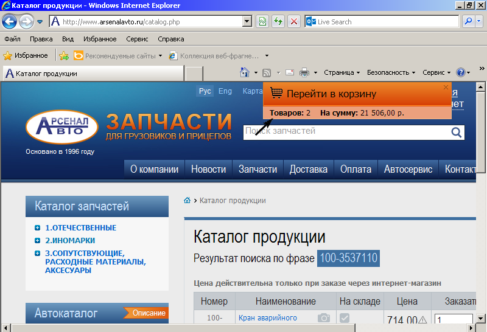Viewport: 487px width, 332px height.
Task: Click the vertical scrollbar down arrow
Action: pos(481,319)
